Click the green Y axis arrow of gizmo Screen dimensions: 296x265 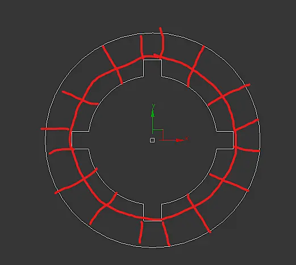click(x=153, y=113)
